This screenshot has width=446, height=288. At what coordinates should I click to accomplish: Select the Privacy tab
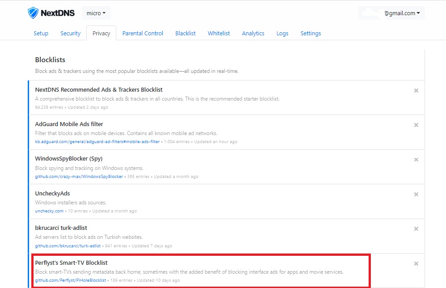(101, 33)
